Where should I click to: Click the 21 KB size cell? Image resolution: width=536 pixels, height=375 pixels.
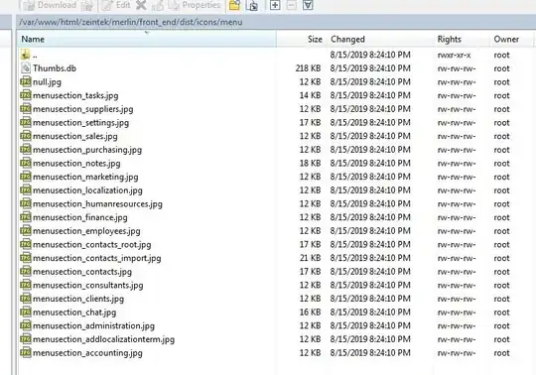point(310,258)
